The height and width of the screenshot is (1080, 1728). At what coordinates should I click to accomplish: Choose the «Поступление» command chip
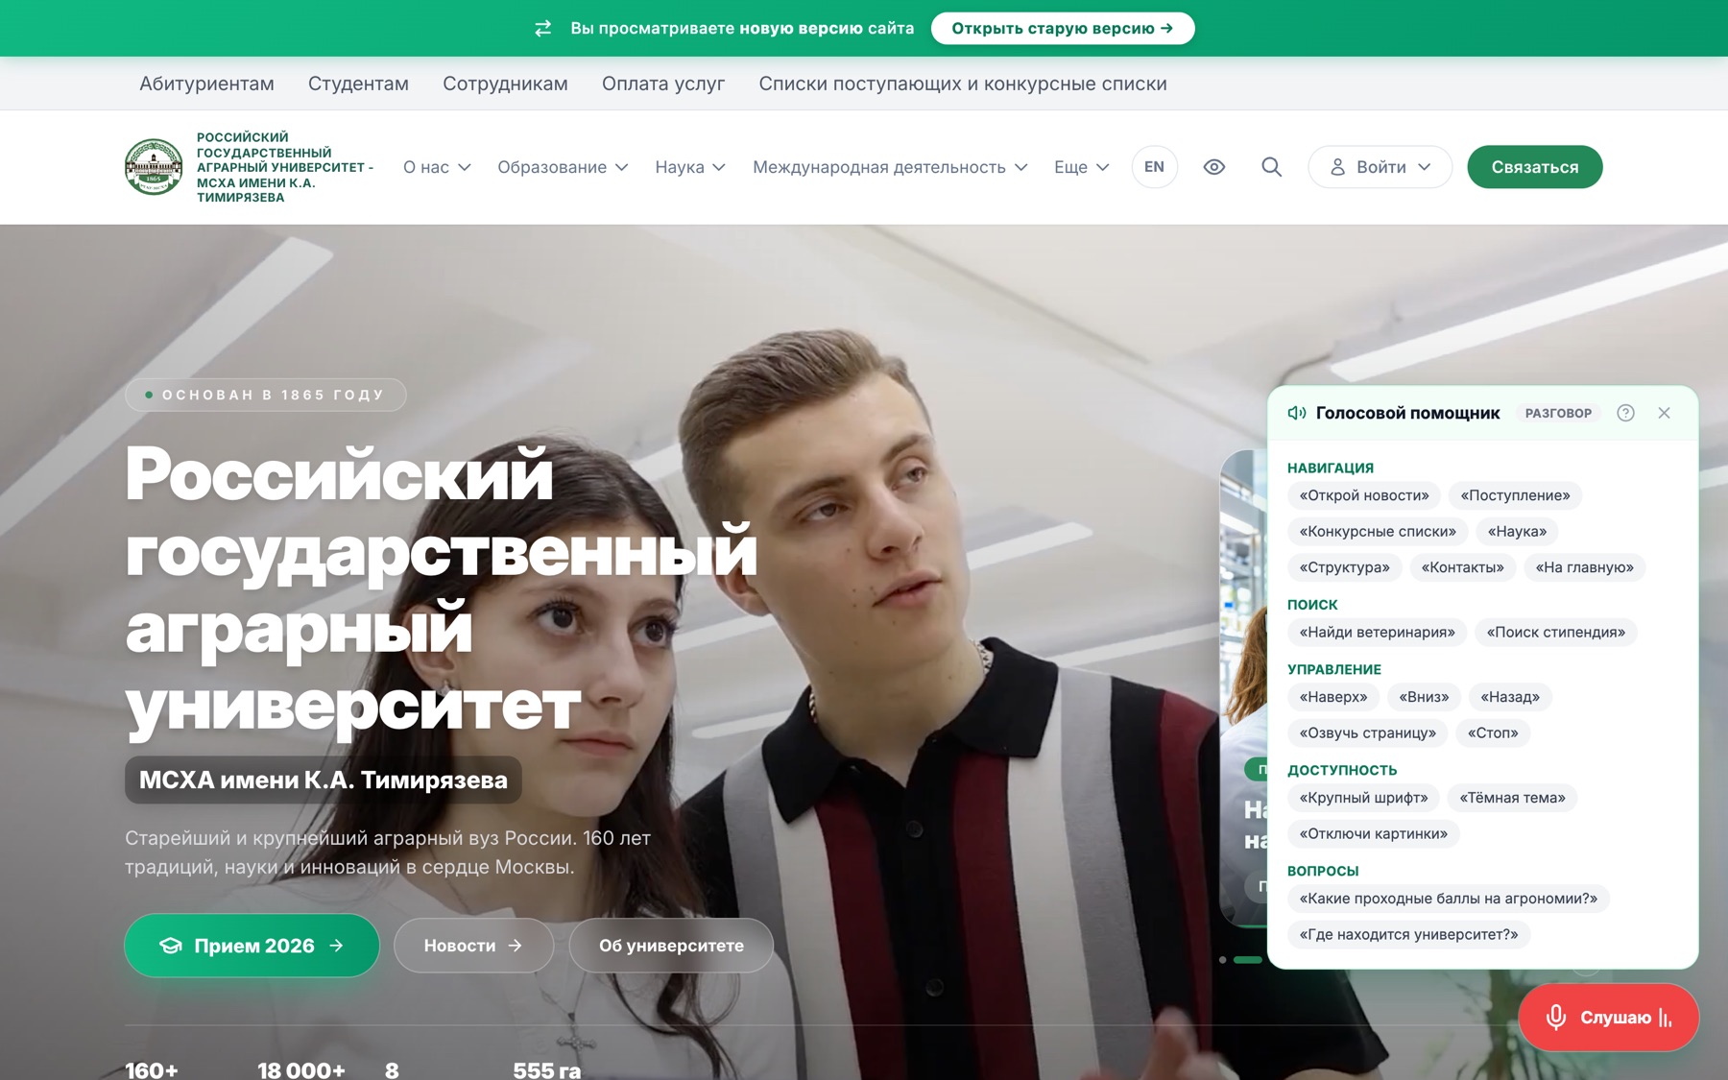(1515, 495)
